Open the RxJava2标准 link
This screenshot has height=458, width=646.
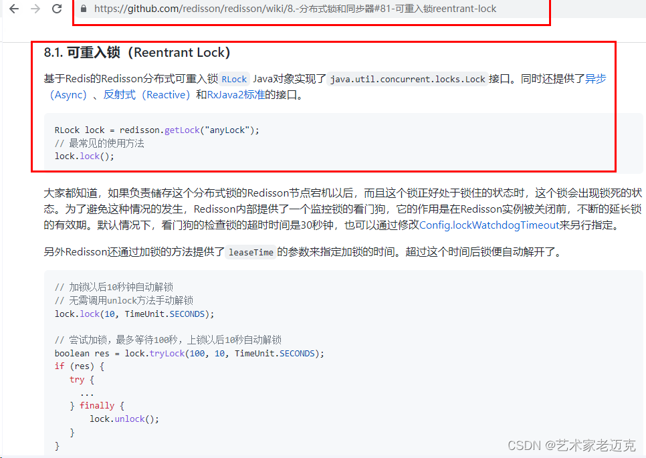point(236,95)
